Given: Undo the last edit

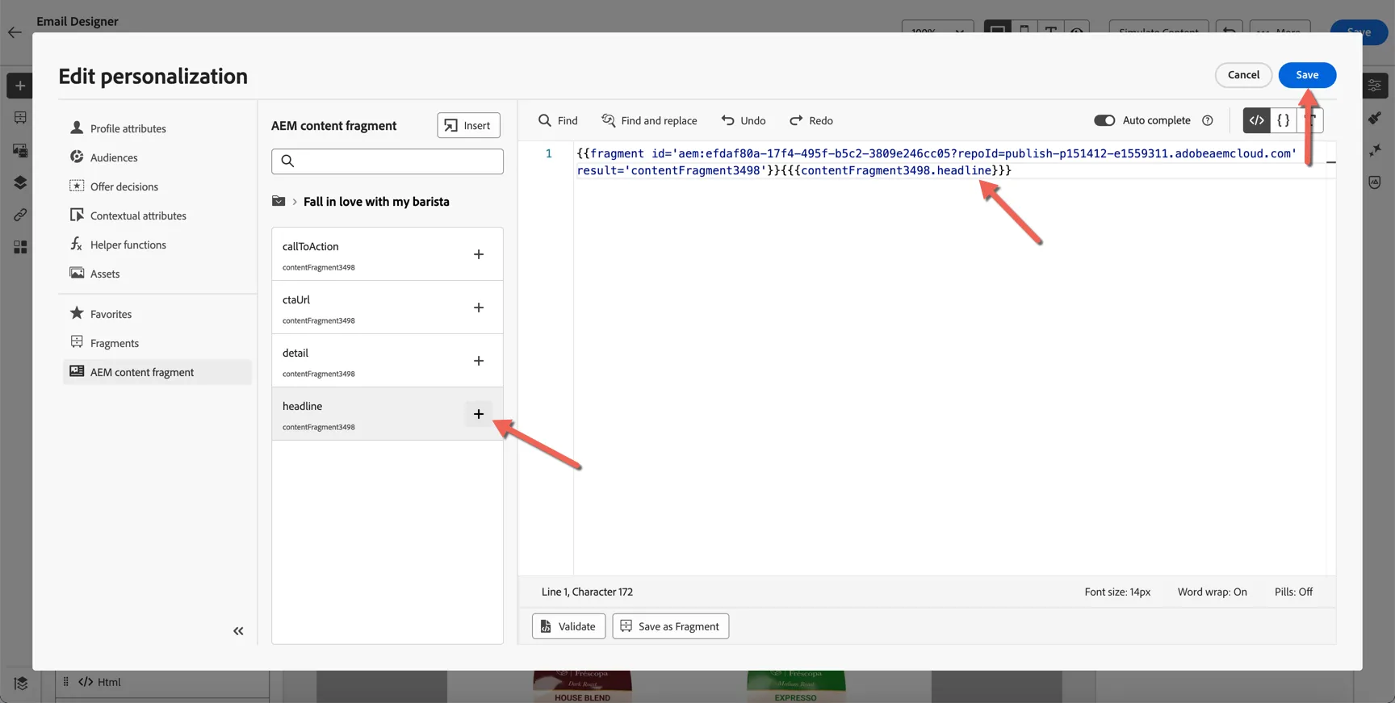Looking at the screenshot, I should (x=744, y=120).
